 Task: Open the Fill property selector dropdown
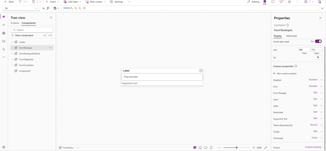[x=21, y=8]
